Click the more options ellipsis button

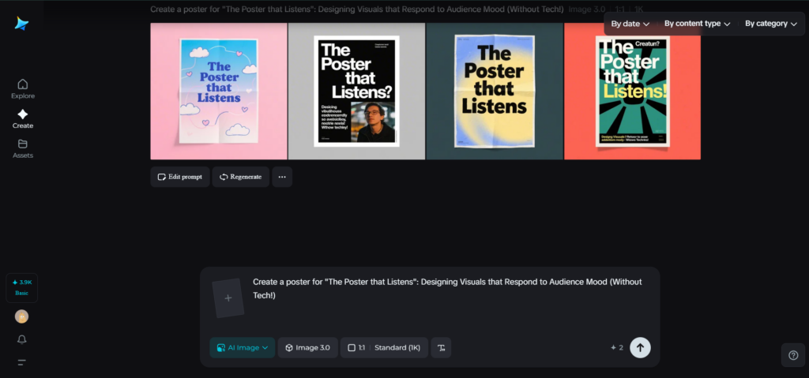tap(282, 177)
